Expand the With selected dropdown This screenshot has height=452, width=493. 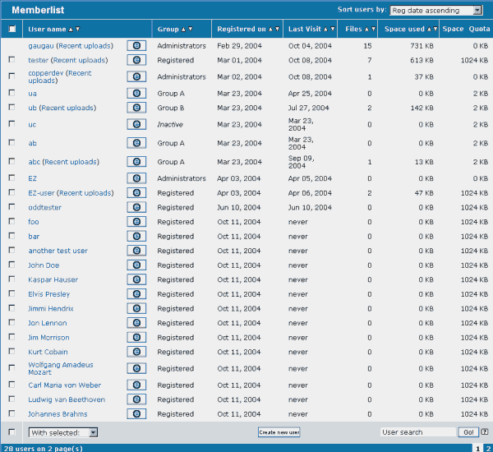pos(63,432)
